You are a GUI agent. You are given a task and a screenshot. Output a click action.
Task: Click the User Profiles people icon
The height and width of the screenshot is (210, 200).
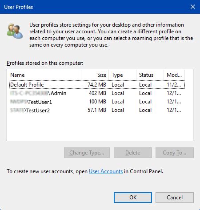(15, 31)
